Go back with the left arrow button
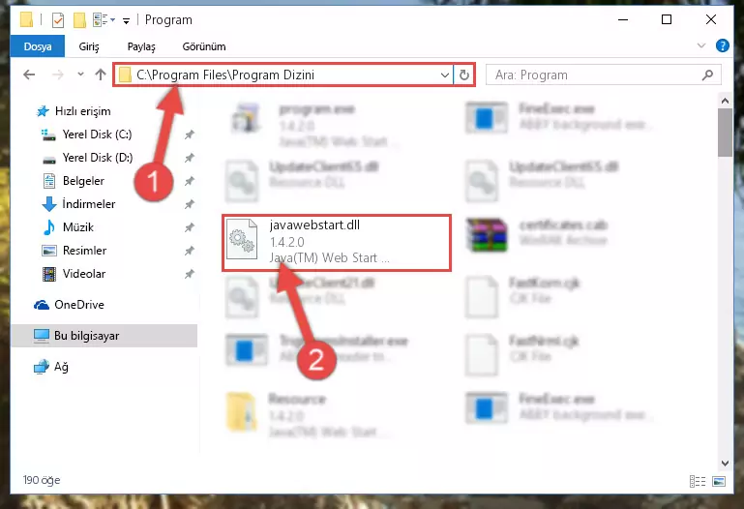Image resolution: width=744 pixels, height=509 pixels. coord(29,75)
